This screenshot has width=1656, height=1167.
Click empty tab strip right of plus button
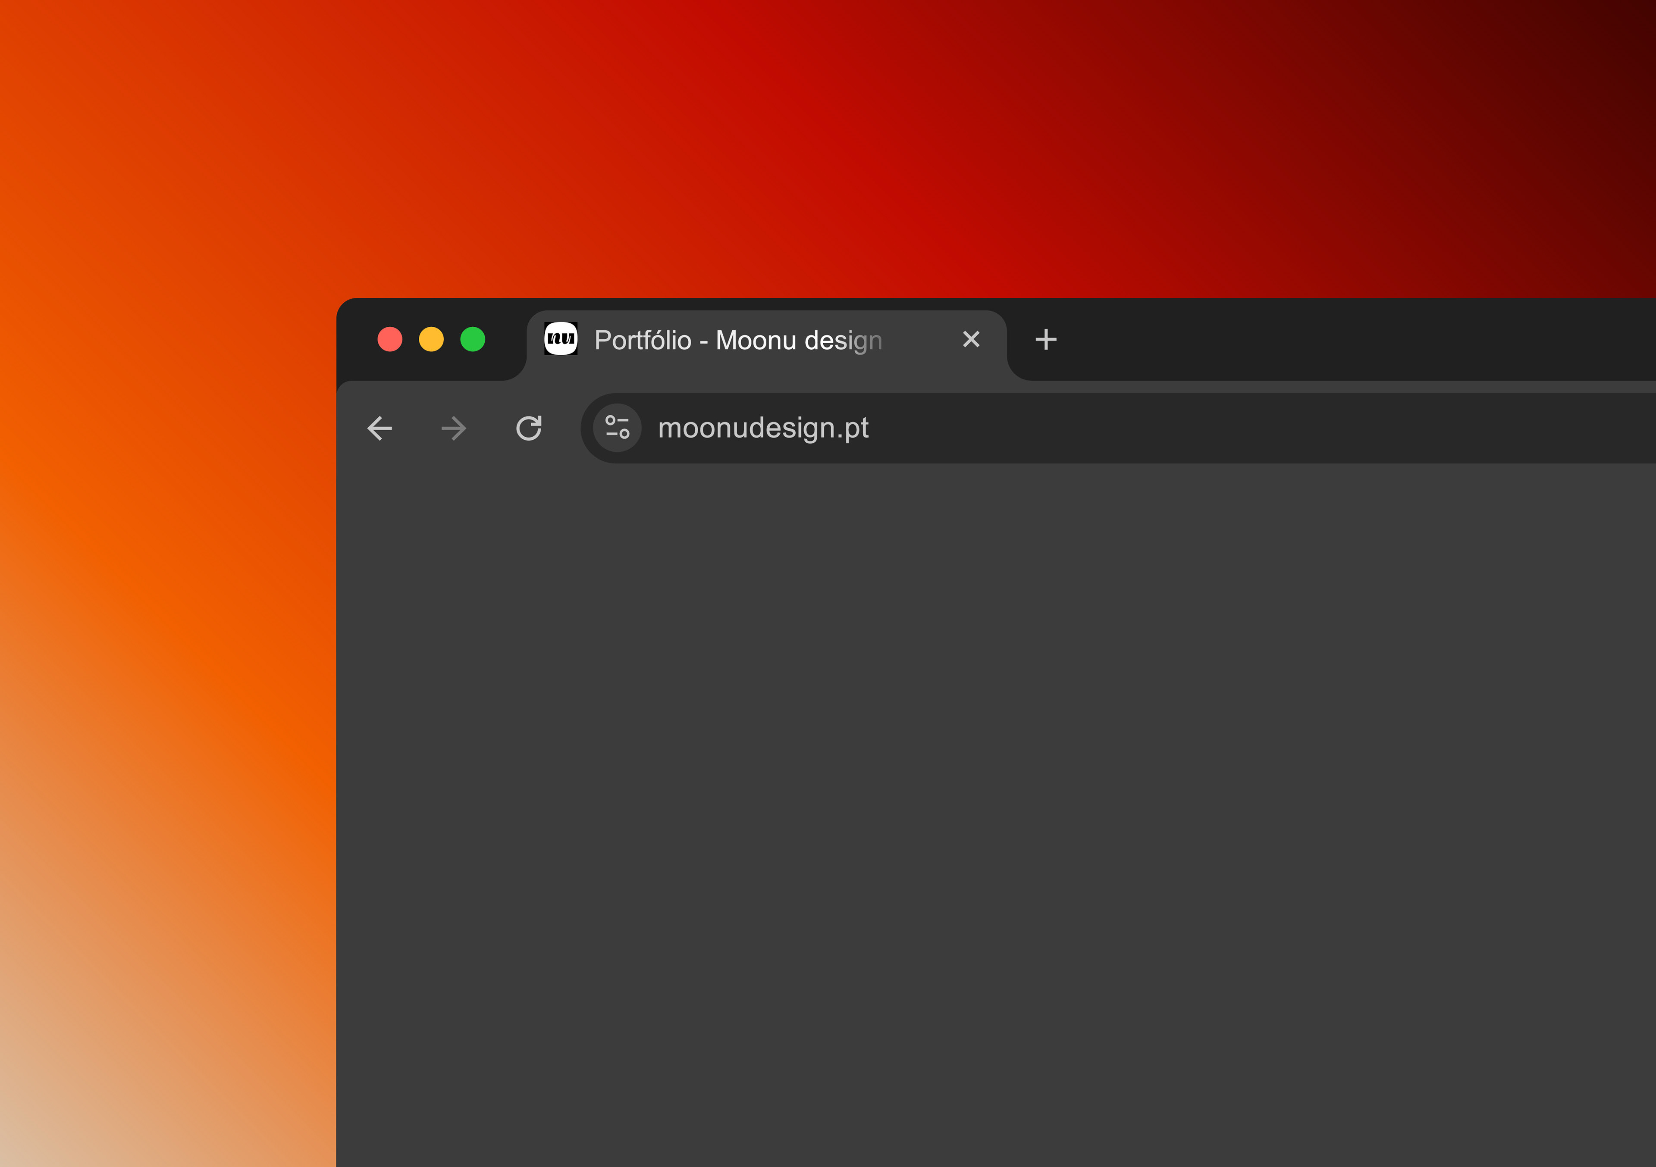(x=1334, y=340)
